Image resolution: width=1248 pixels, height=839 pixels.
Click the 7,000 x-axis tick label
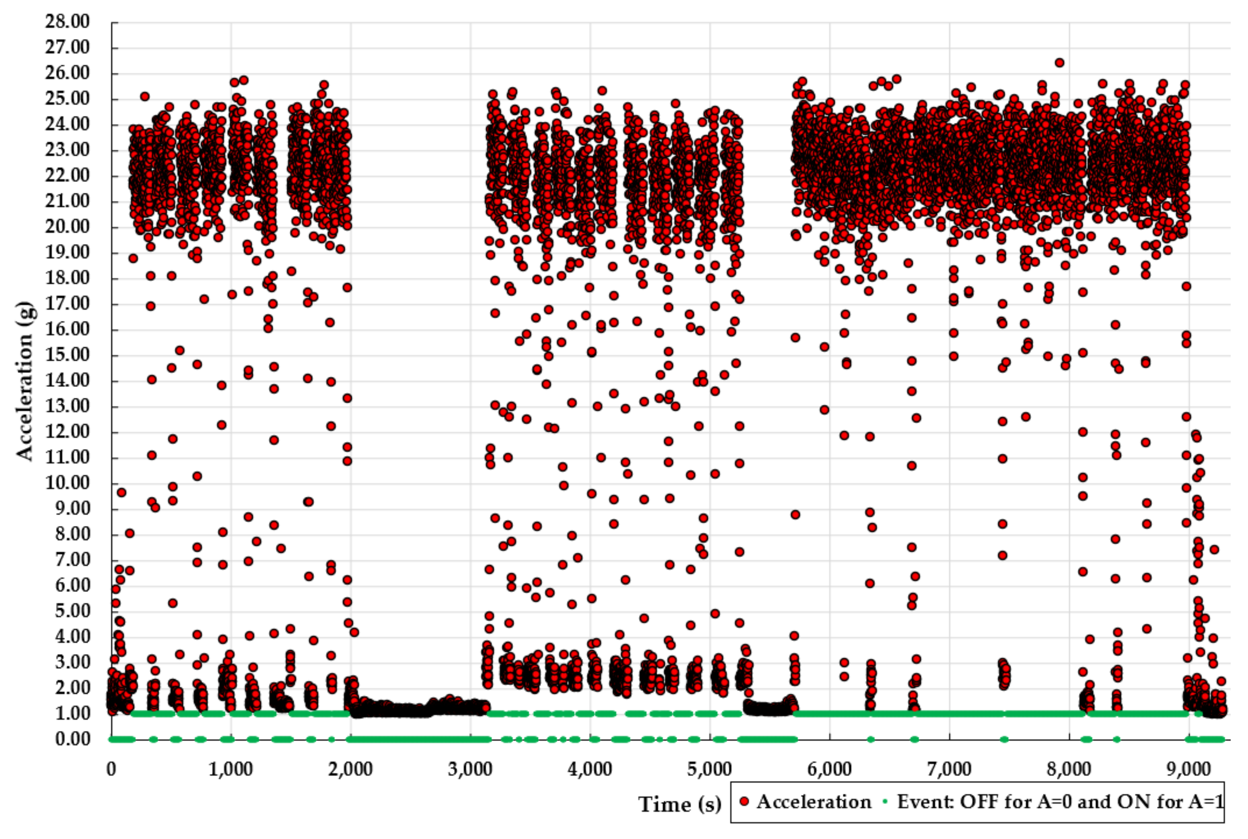click(x=949, y=769)
